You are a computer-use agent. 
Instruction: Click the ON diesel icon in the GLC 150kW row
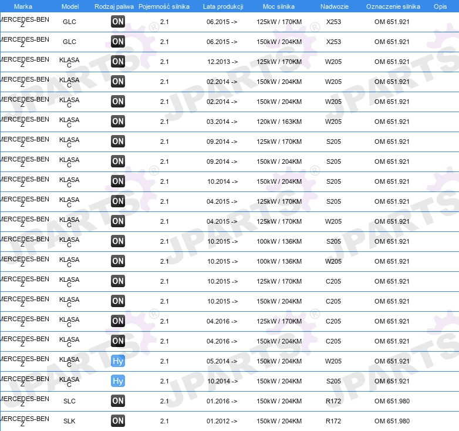[x=118, y=41]
